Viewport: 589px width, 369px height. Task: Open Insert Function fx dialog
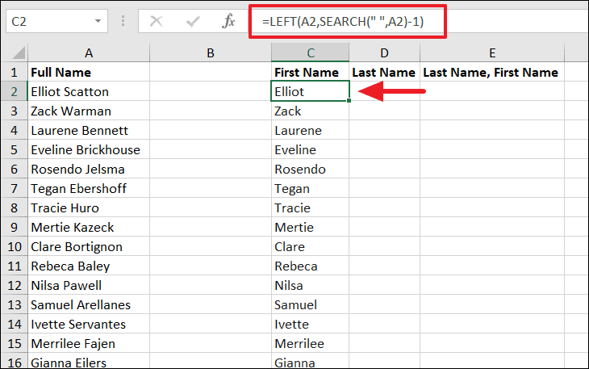(228, 21)
